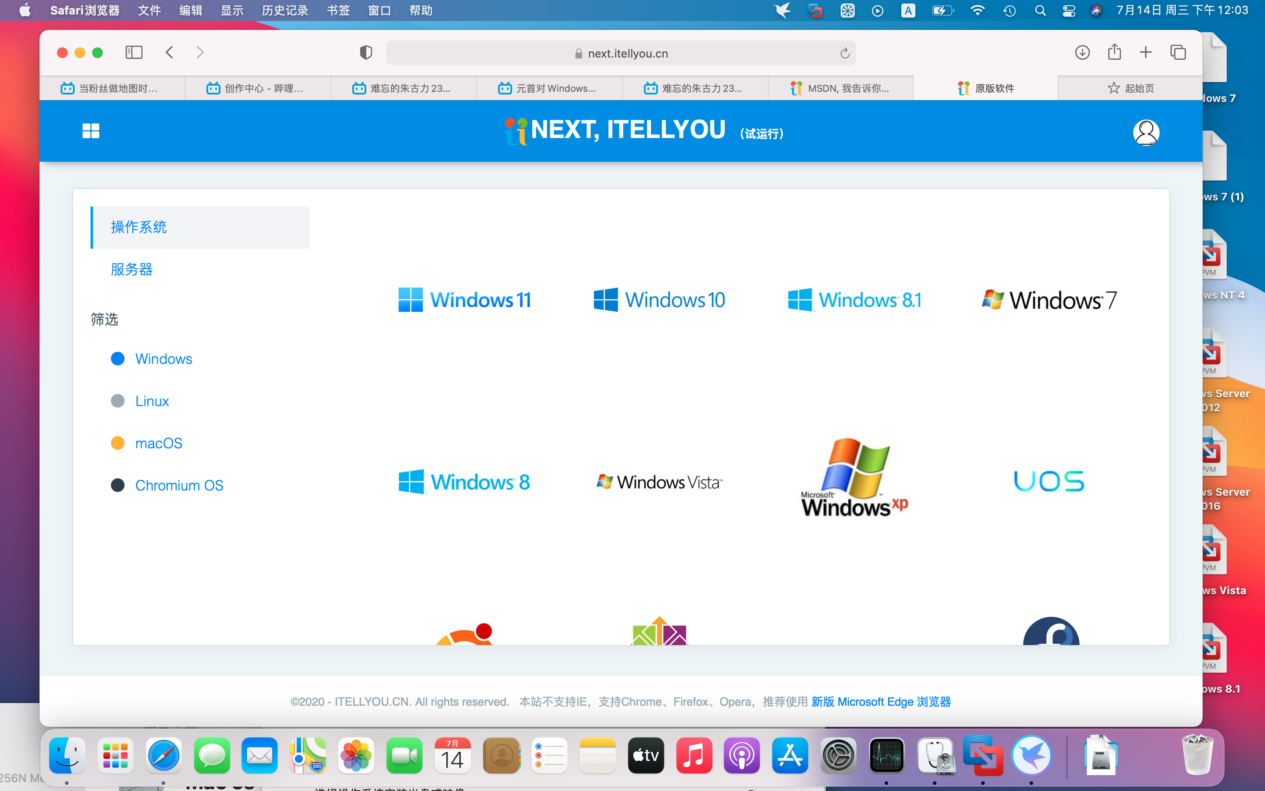Screen dimensions: 1265x791
Task: Open the UOS logo
Action: point(1049,481)
